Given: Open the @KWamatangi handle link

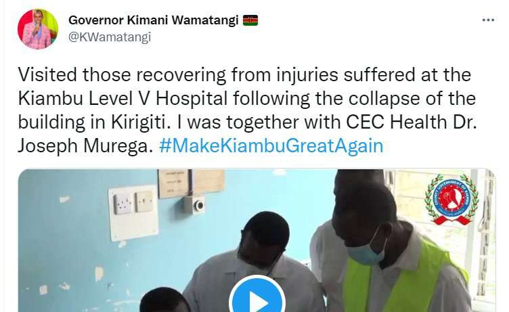Looking at the screenshot, I should pos(110,37).
